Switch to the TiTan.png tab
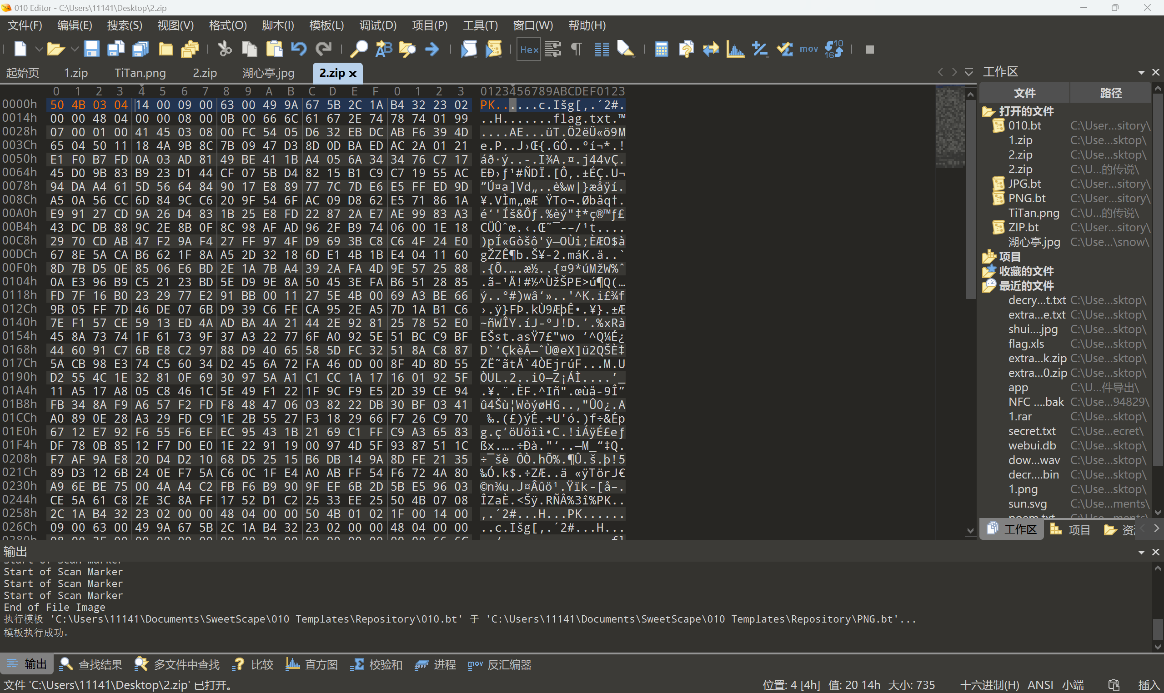 pos(140,73)
